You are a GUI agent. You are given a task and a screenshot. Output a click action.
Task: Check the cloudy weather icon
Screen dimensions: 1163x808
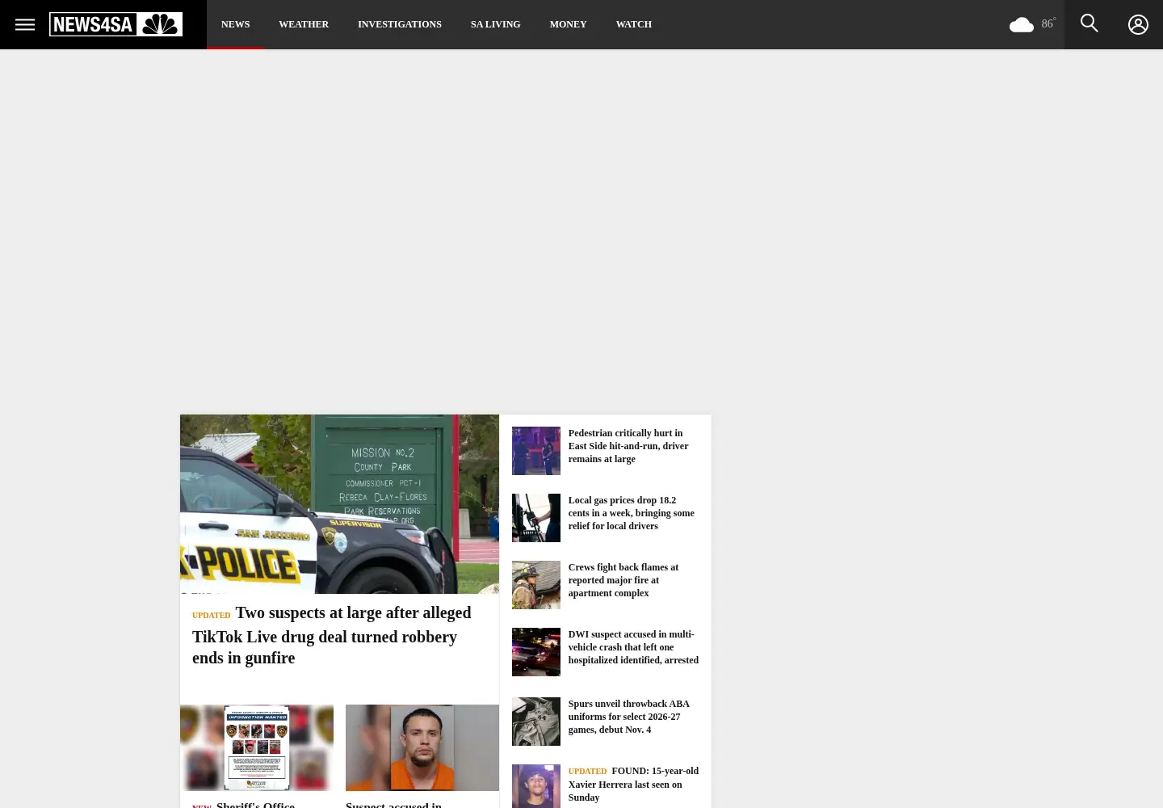click(1022, 25)
